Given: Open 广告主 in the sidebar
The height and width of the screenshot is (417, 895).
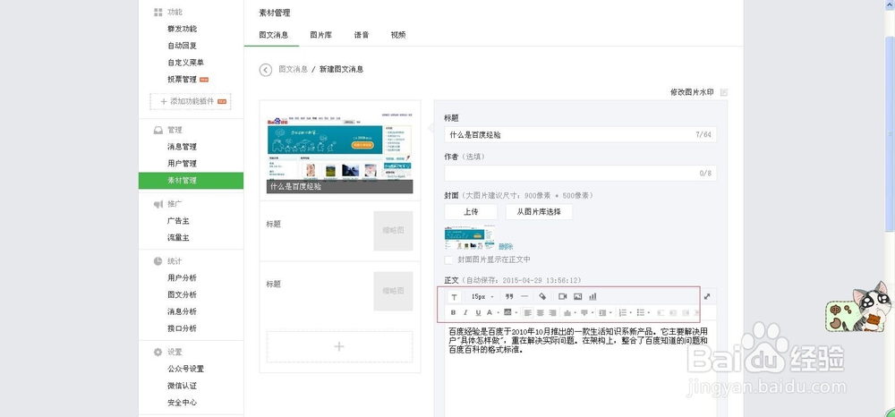Looking at the screenshot, I should [x=178, y=221].
